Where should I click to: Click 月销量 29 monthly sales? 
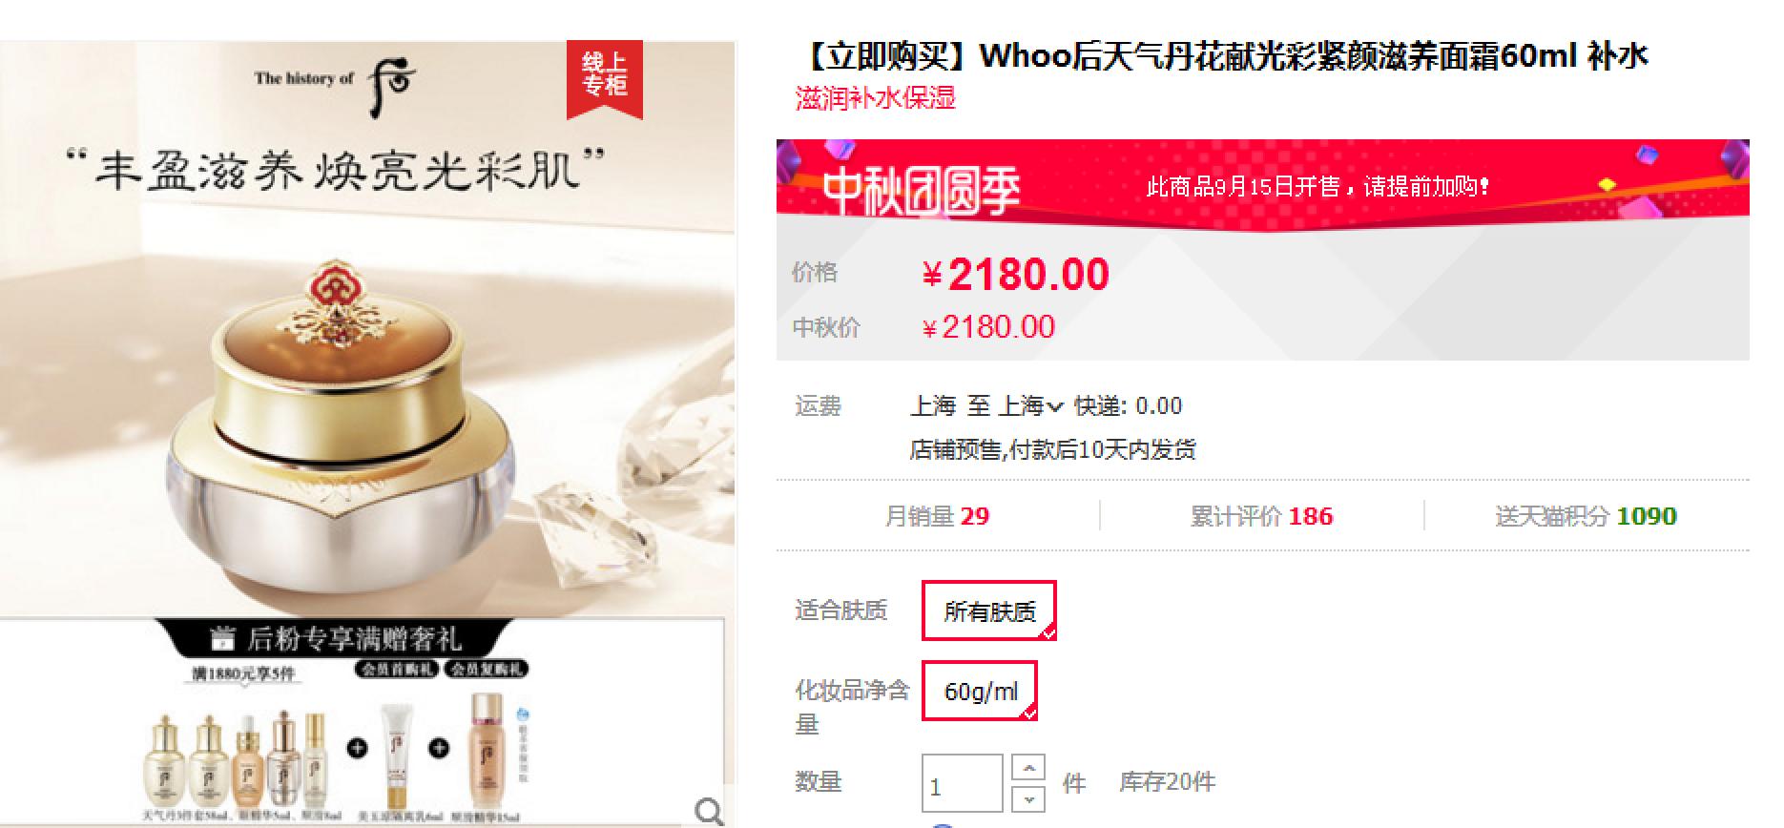[937, 516]
